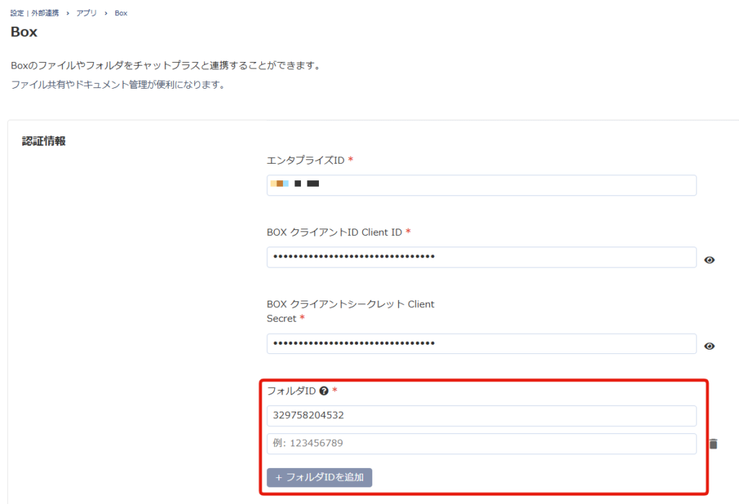Image resolution: width=739 pixels, height=504 pixels.
Task: Click the folder ID field containing 329758204532
Action: click(481, 416)
